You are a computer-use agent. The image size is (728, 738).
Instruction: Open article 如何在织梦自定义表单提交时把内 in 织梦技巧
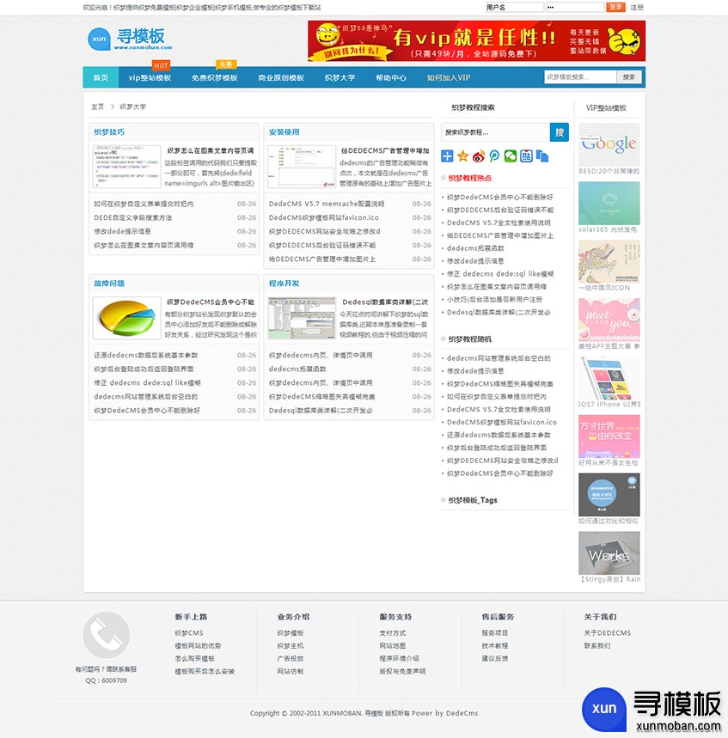(x=144, y=204)
